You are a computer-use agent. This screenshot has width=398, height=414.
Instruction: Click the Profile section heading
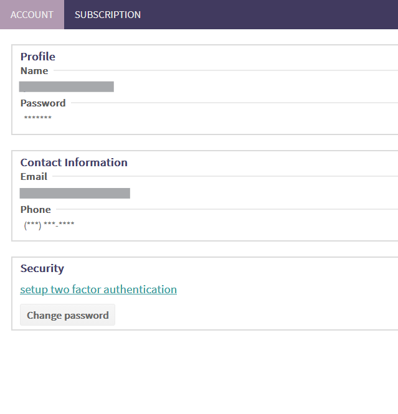point(38,57)
